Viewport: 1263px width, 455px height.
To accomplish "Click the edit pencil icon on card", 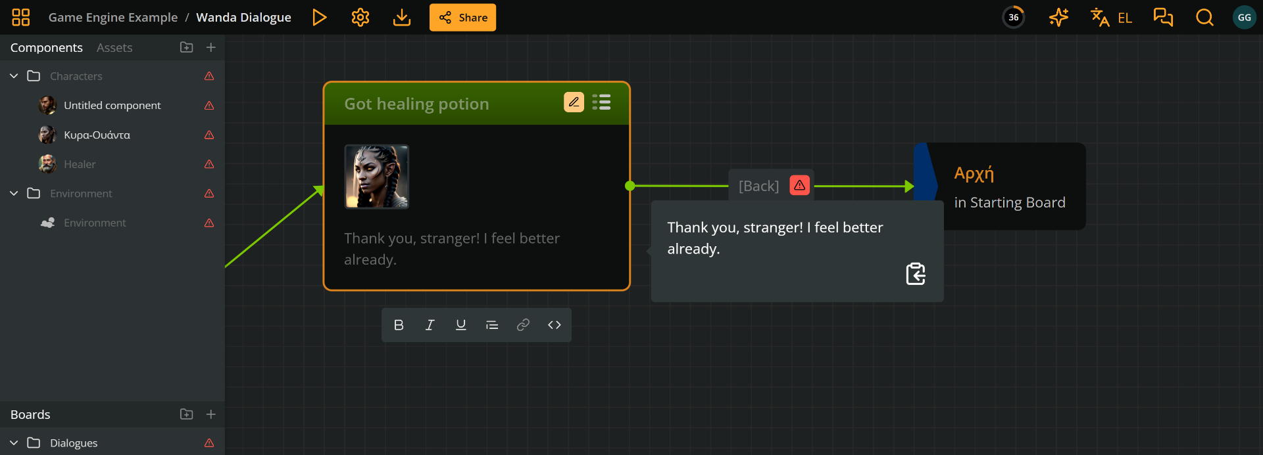I will 574,102.
